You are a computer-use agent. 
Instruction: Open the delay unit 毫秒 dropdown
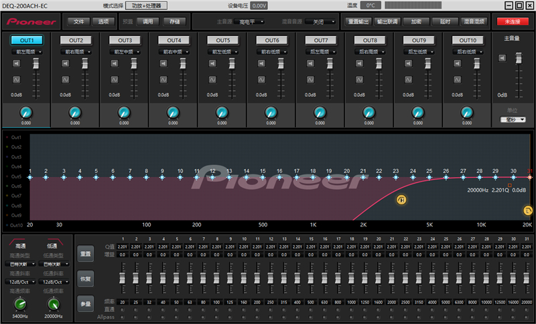[513, 120]
